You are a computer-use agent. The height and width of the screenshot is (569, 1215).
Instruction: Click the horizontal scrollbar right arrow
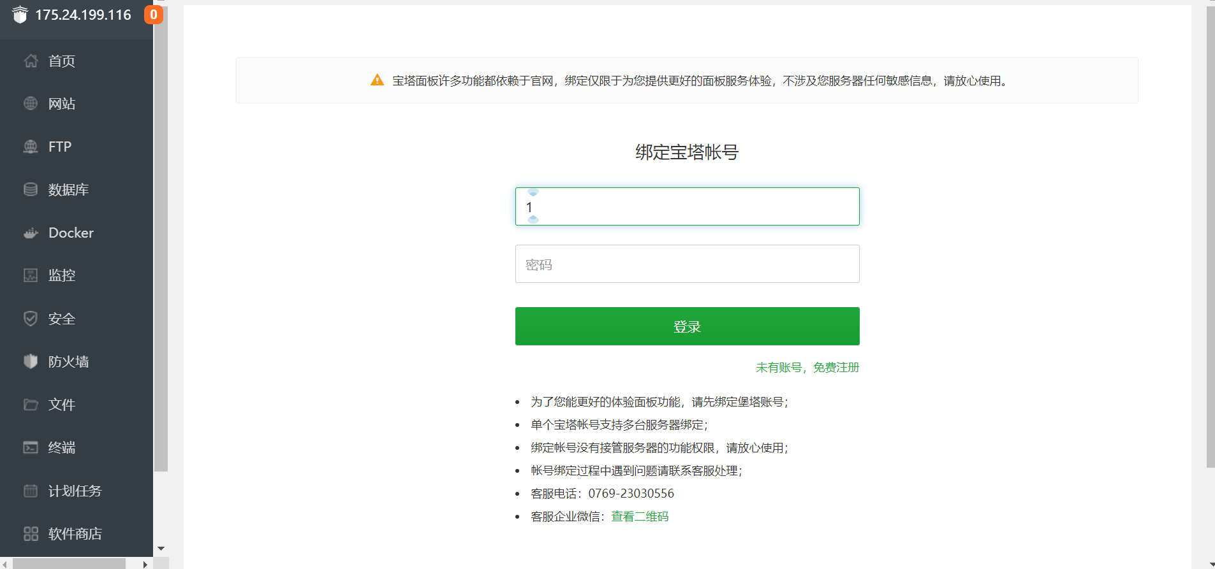click(x=145, y=564)
